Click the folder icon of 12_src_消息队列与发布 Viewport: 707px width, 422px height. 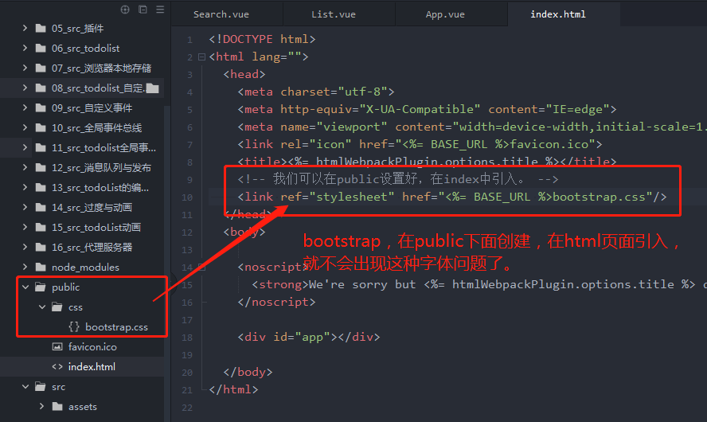coord(41,168)
